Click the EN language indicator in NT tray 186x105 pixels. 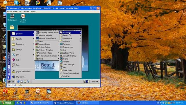tap(87, 82)
